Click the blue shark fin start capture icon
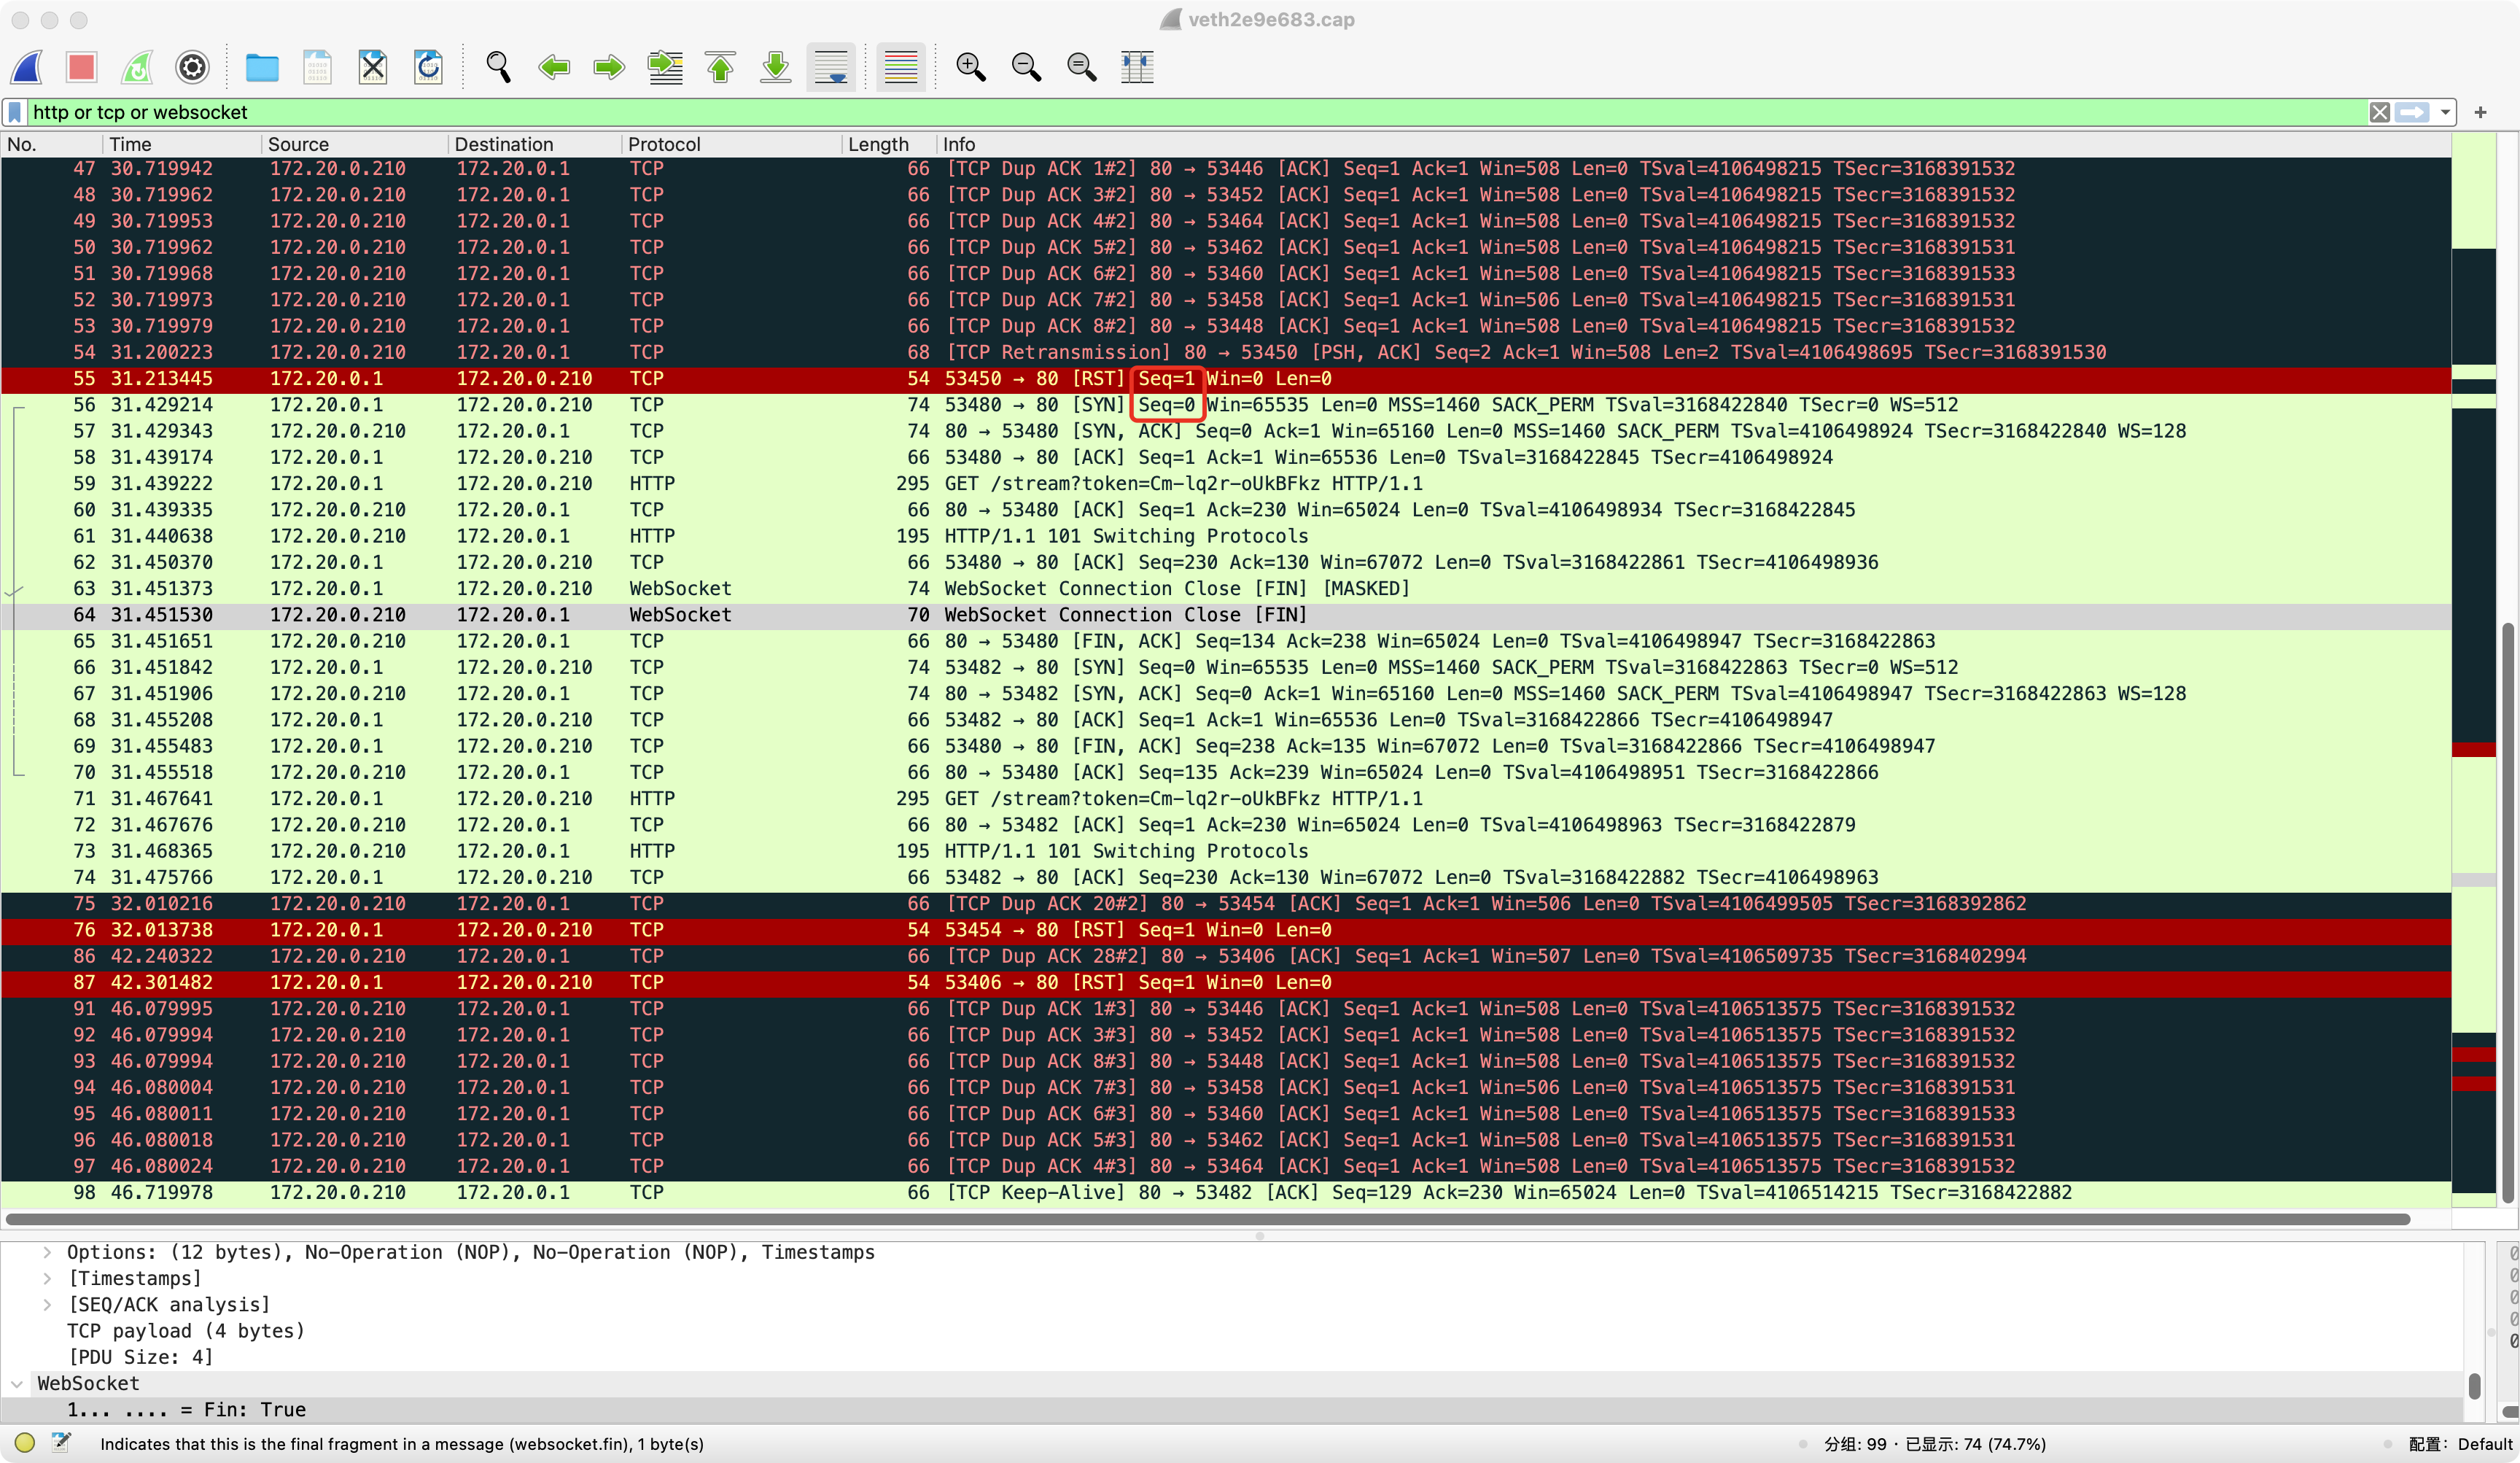This screenshot has height=1463, width=2520. 27,67
